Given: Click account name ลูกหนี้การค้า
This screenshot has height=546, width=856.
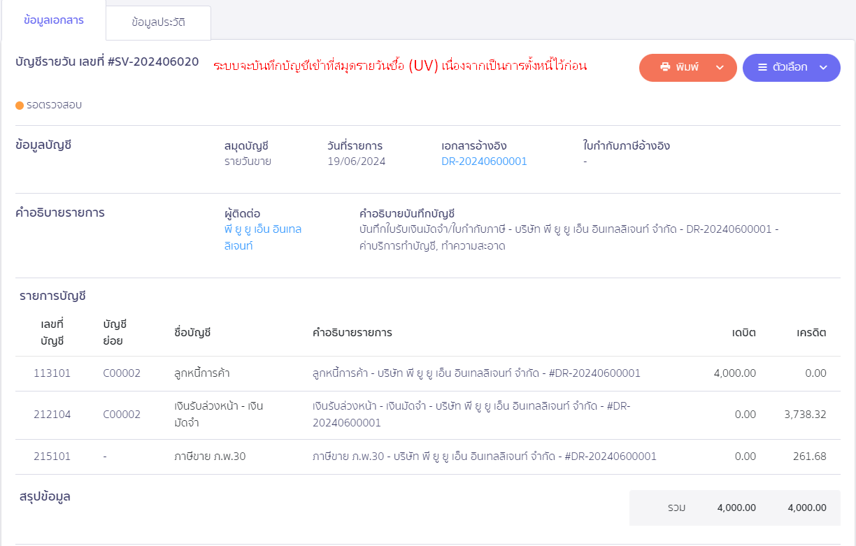Looking at the screenshot, I should [x=202, y=373].
